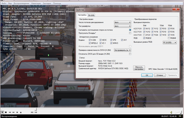
Task: Stop the video using the stop button
Action: (x=6, y=112)
